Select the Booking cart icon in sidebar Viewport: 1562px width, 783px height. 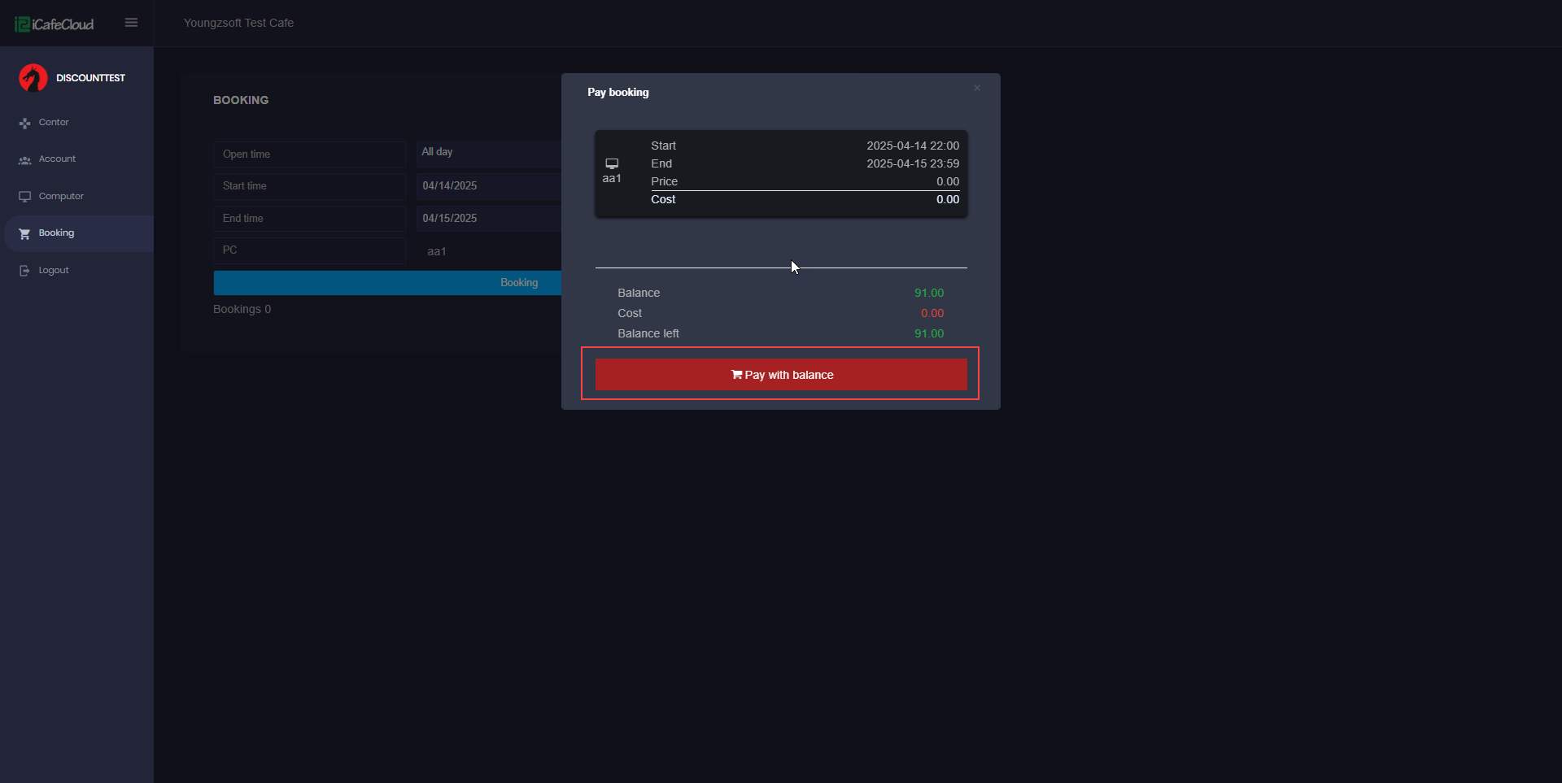click(x=24, y=234)
